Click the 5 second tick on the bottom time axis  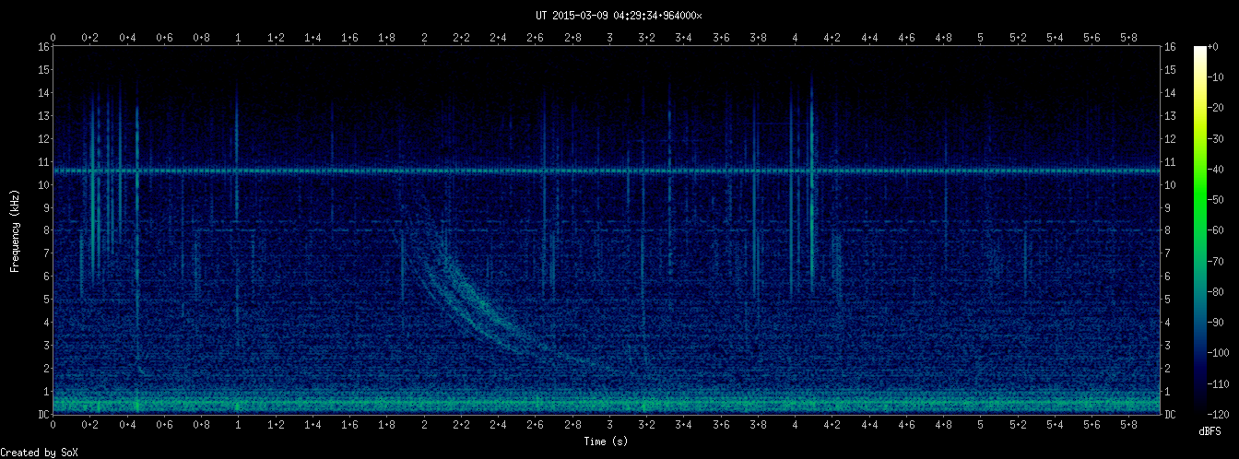click(981, 424)
